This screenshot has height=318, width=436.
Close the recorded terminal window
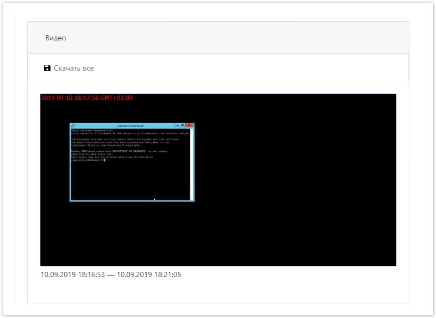pos(189,126)
